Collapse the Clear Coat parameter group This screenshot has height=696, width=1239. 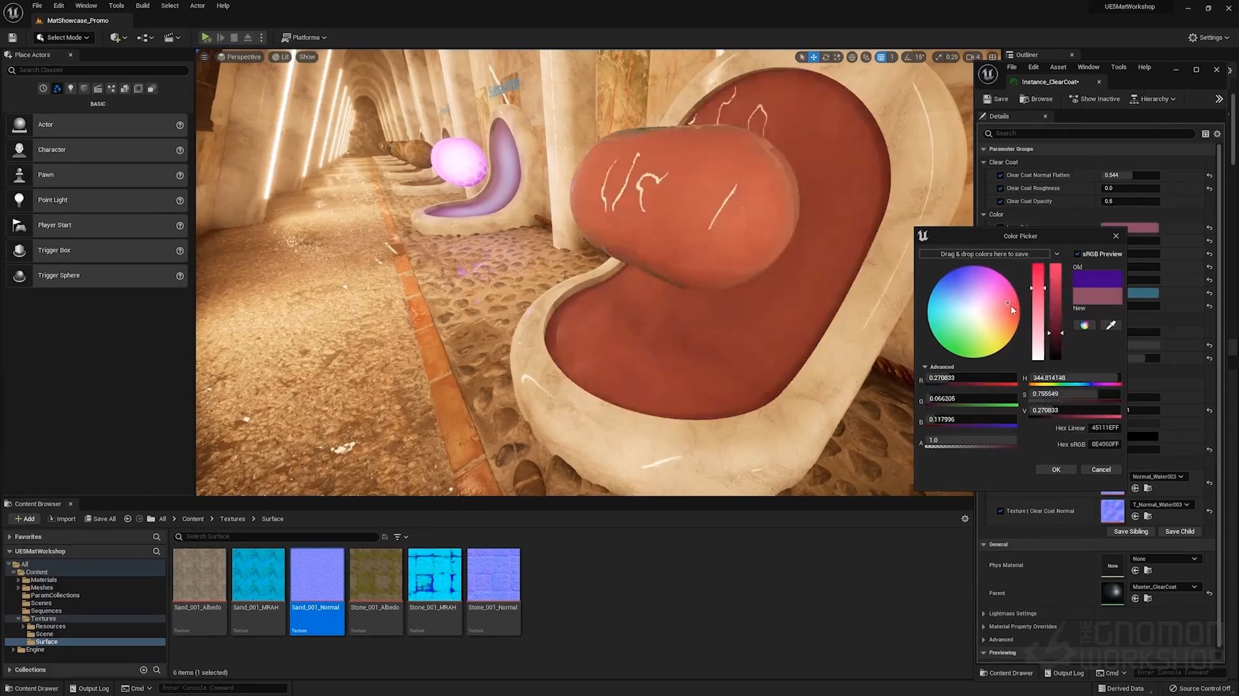point(983,162)
